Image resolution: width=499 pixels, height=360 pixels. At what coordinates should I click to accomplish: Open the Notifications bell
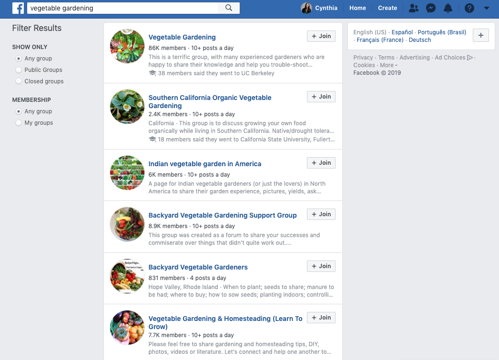coord(448,8)
